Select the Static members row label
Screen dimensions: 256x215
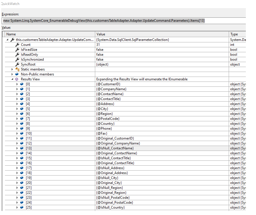coord(33,69)
